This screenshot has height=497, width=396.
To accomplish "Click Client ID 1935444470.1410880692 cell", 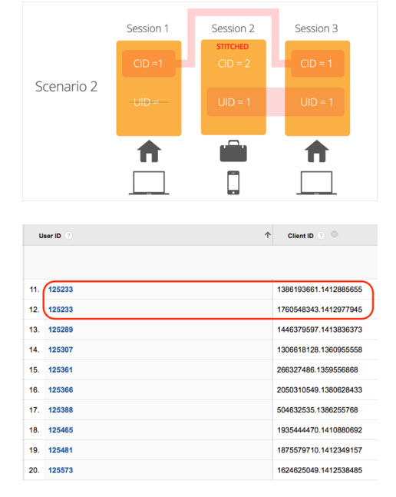I will (320, 430).
